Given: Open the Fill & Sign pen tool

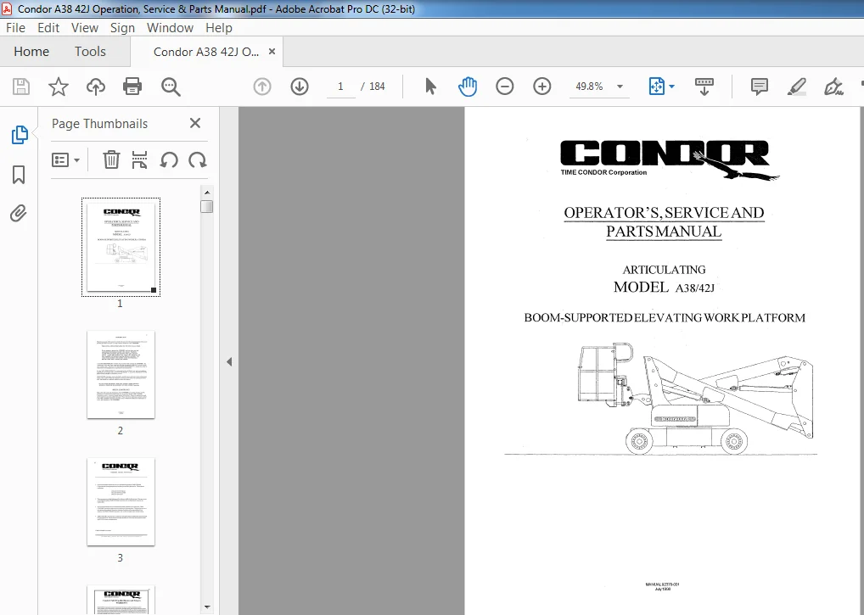Looking at the screenshot, I should tap(833, 87).
